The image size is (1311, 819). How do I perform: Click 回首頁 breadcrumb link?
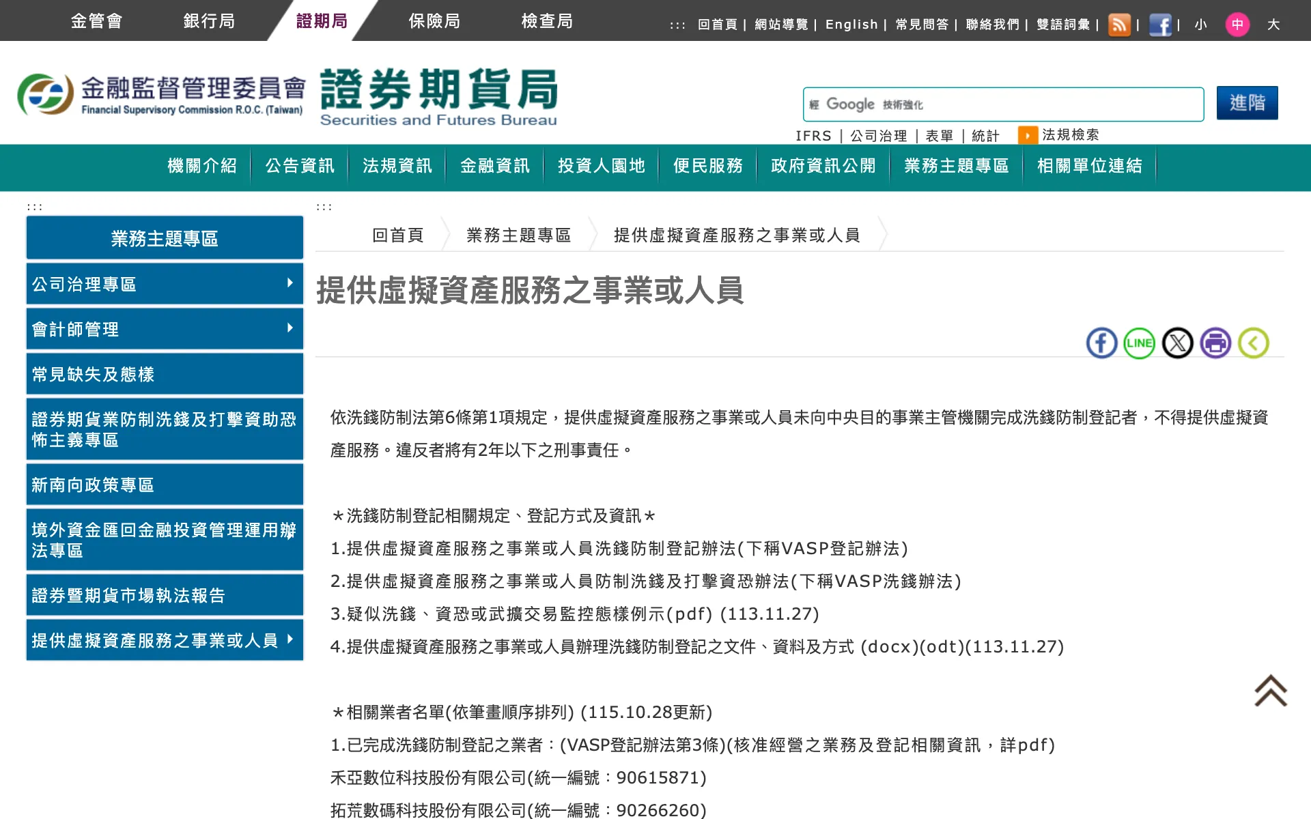click(398, 235)
